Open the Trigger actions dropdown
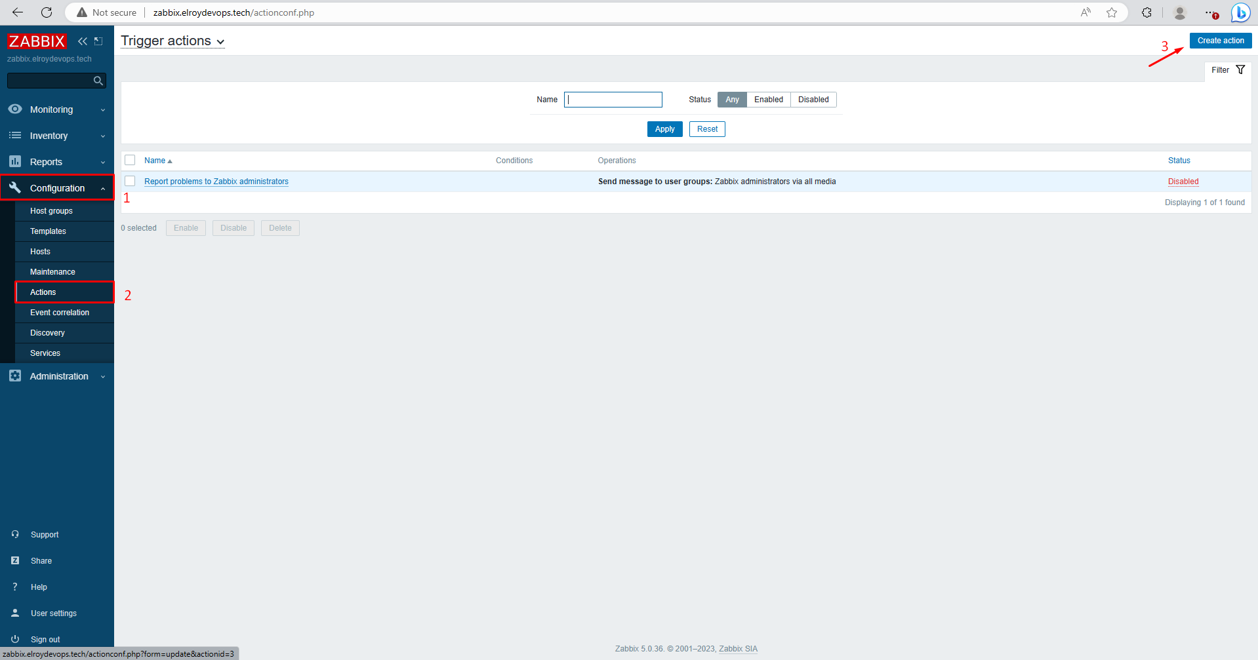 point(172,41)
